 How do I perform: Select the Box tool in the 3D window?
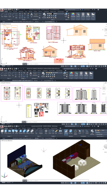pos(2,132)
